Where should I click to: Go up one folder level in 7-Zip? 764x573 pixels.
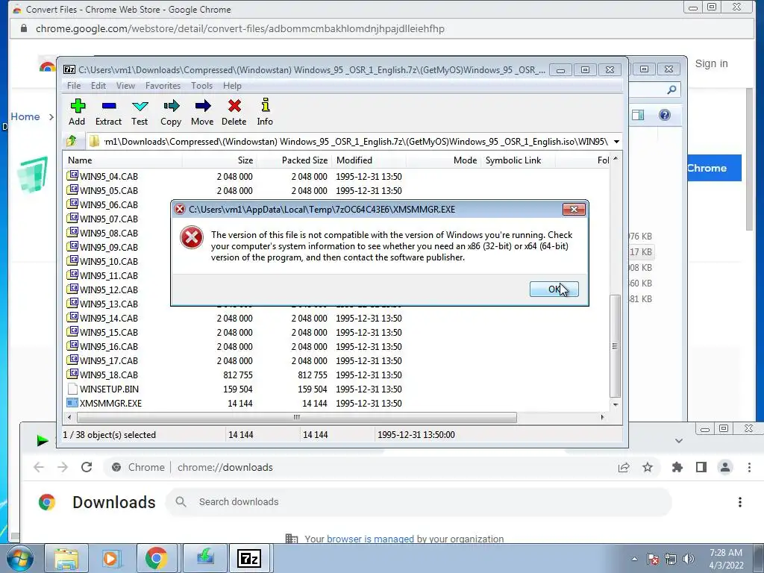[x=72, y=141]
